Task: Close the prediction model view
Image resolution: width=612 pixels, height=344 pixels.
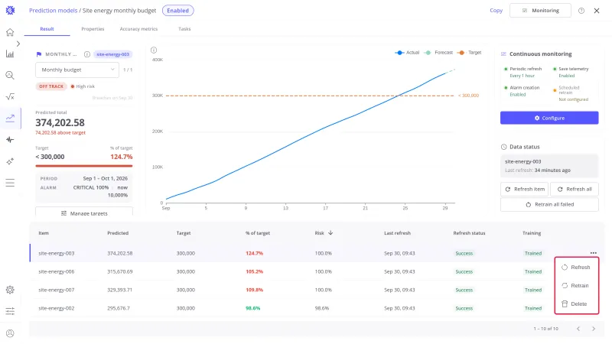Action: (597, 11)
